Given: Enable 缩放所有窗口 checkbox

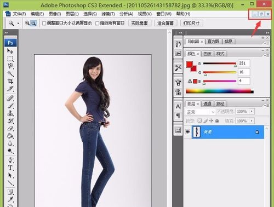Looking at the screenshot, I should point(98,24).
